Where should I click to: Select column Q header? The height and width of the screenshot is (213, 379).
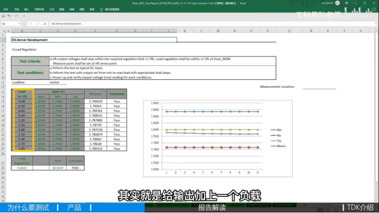(289, 31)
